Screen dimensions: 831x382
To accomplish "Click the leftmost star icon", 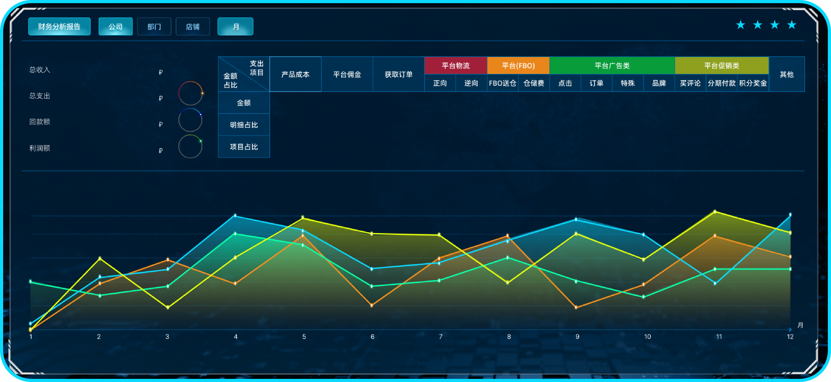I will pos(741,25).
